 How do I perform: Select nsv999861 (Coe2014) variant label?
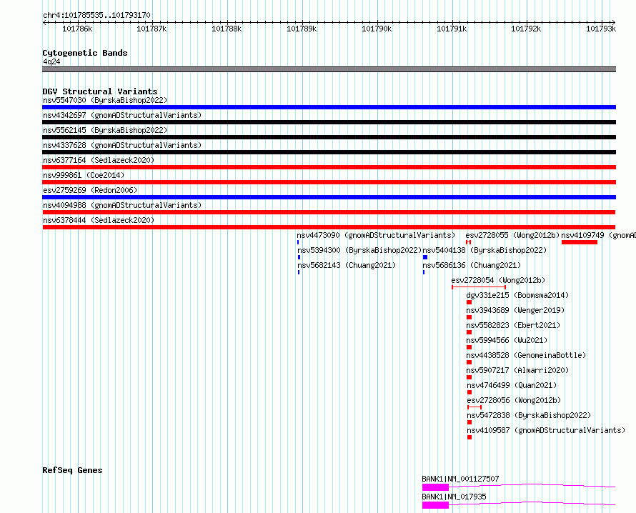84,175
